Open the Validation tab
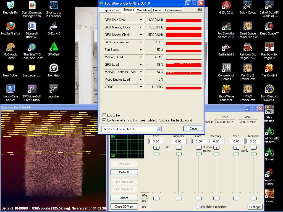Screen dimensions: 283x212 point(143,10)
